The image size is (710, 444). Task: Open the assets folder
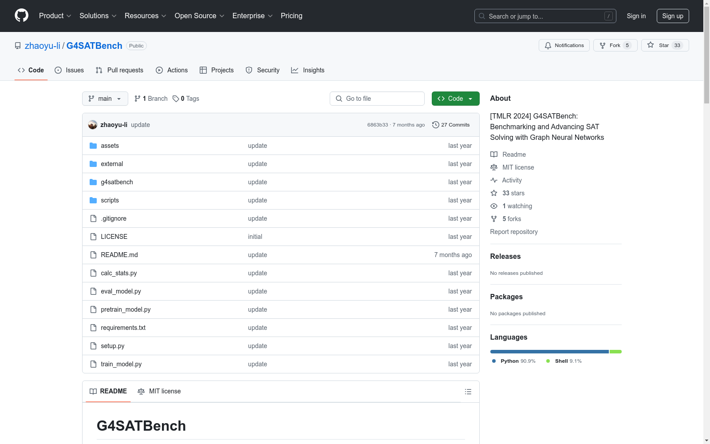[110, 146]
